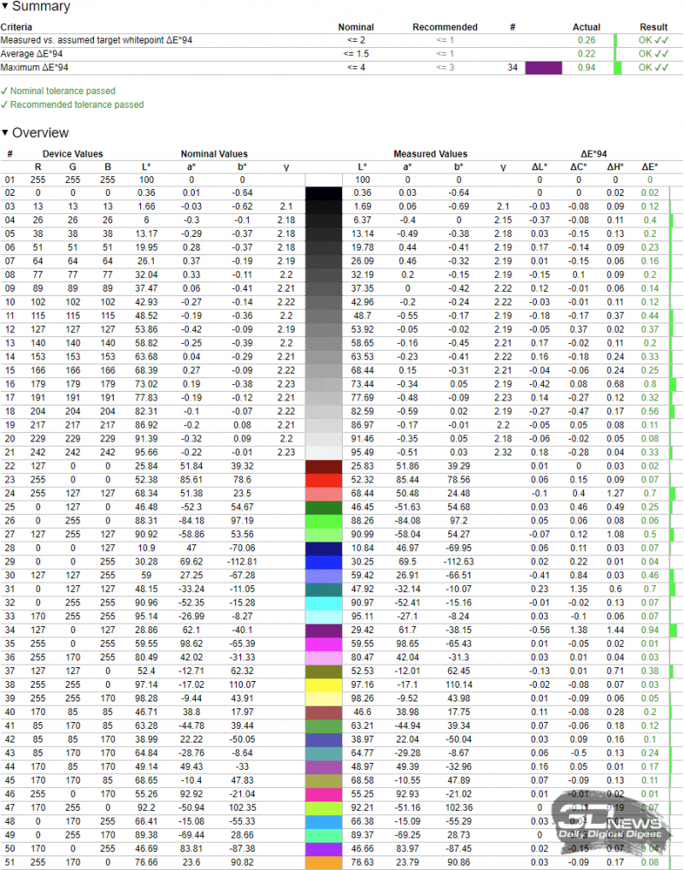The height and width of the screenshot is (870, 684).
Task: Select the color swatch in row 38
Action: [x=323, y=685]
